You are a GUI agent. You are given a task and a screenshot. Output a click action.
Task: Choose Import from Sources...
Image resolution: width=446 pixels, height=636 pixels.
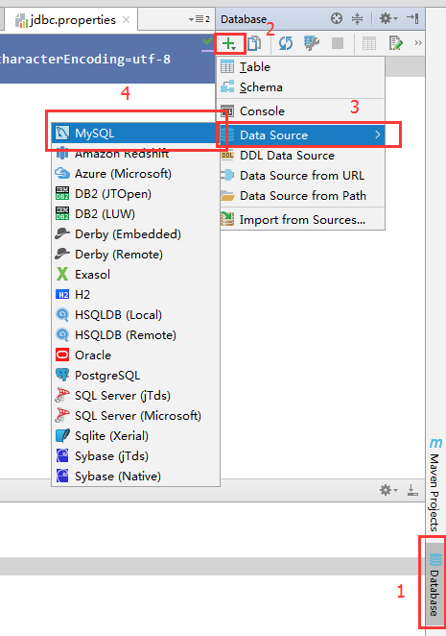[x=300, y=220]
